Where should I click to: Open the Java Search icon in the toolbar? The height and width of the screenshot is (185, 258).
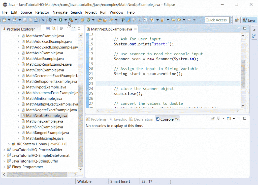pos(43,20)
